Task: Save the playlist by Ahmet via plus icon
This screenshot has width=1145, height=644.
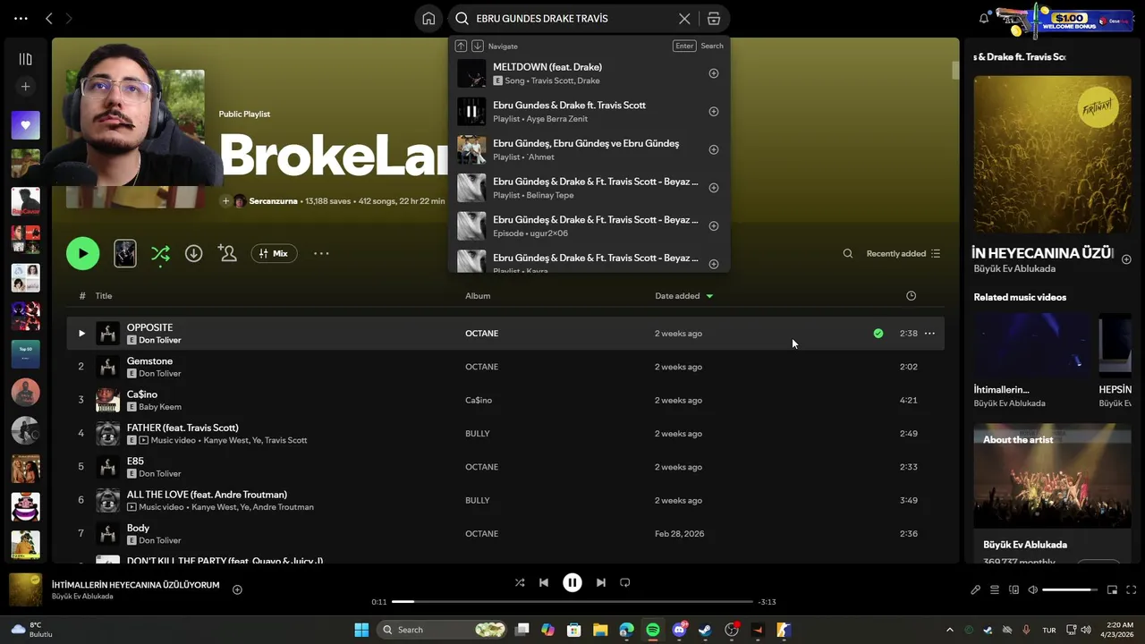Action: tap(714, 149)
